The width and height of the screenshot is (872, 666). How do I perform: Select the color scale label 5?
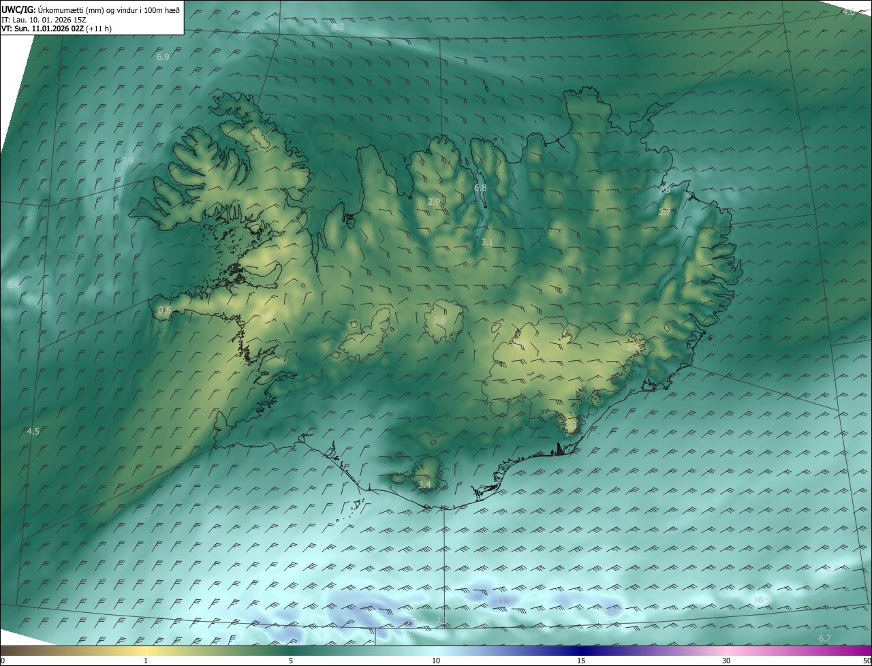click(291, 661)
